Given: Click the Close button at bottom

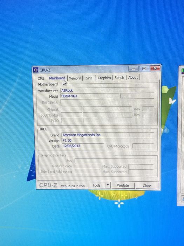Looking at the screenshot, I should pyautogui.click(x=147, y=186).
